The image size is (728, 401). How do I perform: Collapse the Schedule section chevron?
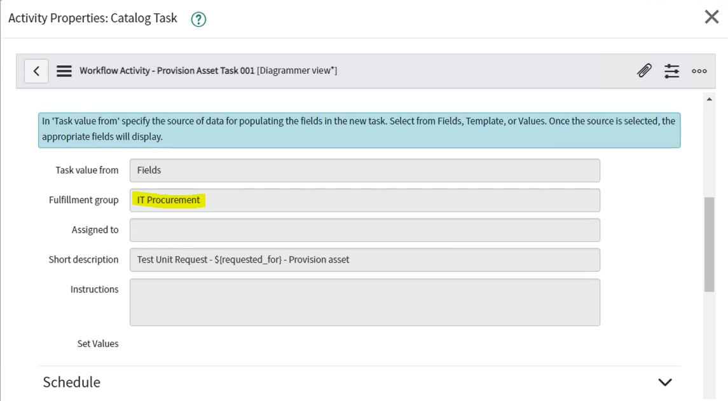pos(664,382)
